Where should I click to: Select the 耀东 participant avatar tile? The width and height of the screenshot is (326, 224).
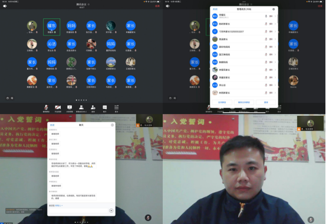click(x=51, y=27)
